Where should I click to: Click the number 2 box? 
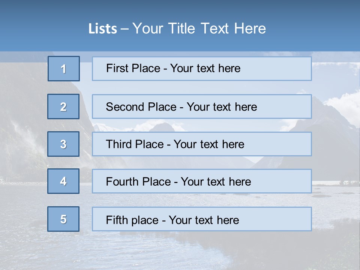(63, 106)
